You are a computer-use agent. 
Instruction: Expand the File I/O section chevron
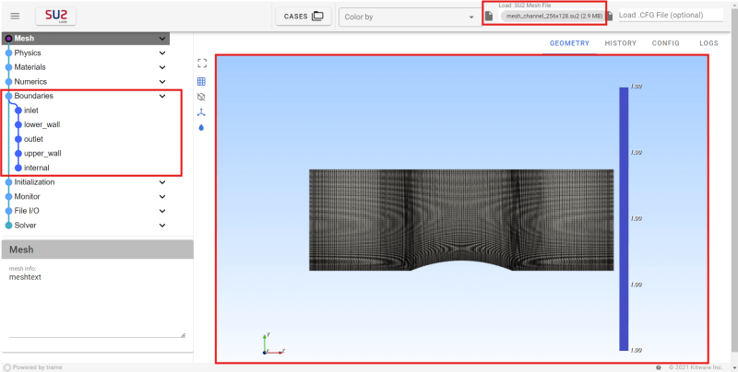point(162,211)
